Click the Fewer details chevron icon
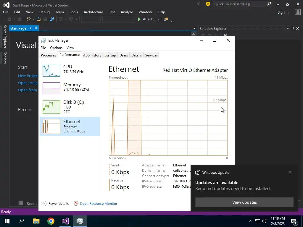This screenshot has width=303, height=227. 44,203
